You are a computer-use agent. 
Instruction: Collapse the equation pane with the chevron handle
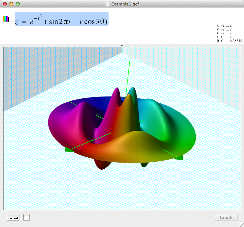click(x=122, y=45)
